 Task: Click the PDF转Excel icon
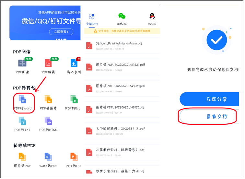[74, 100]
